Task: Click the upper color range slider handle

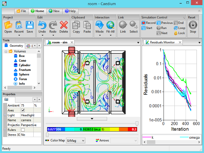Action: click(x=137, y=123)
